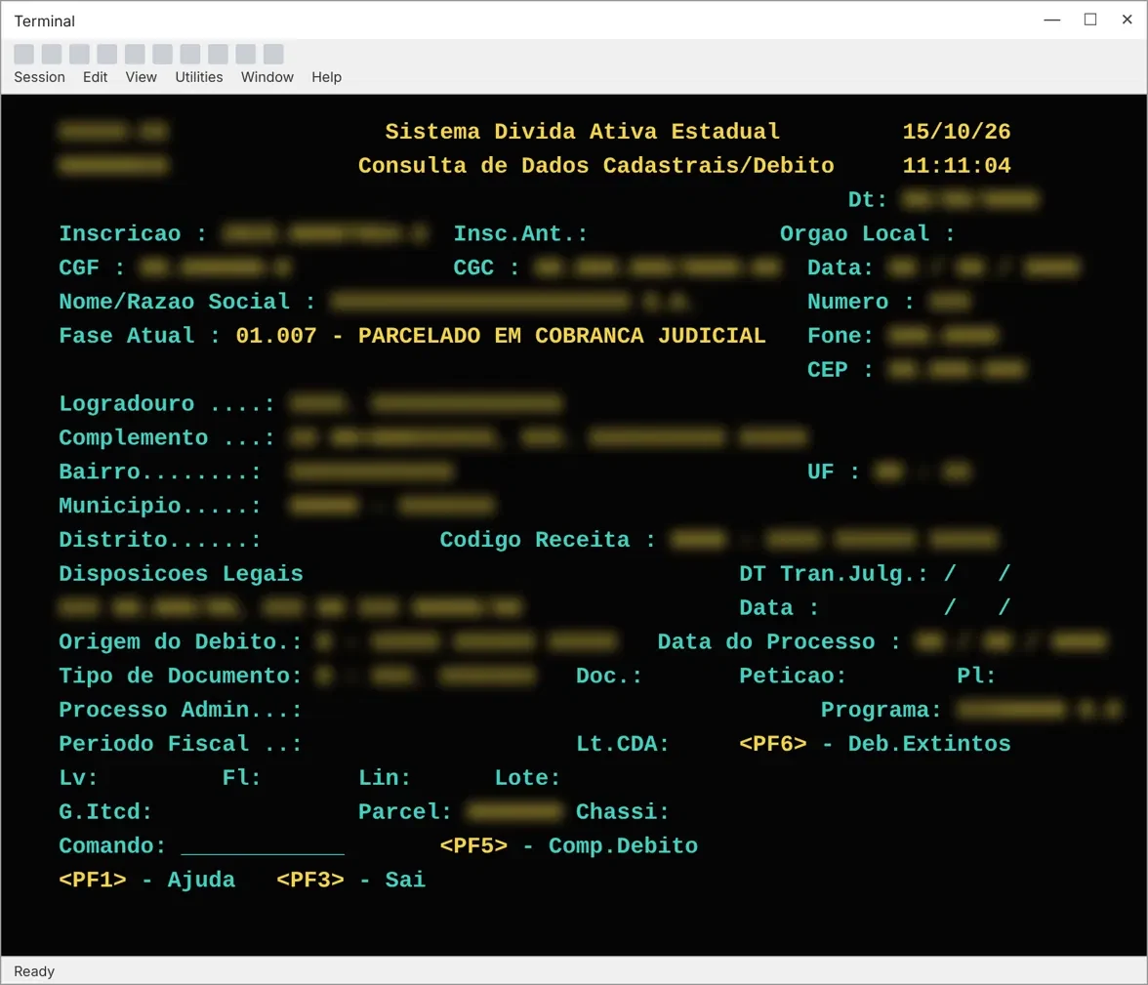
Task: Click the G.Itcd label
Action: coord(105,811)
